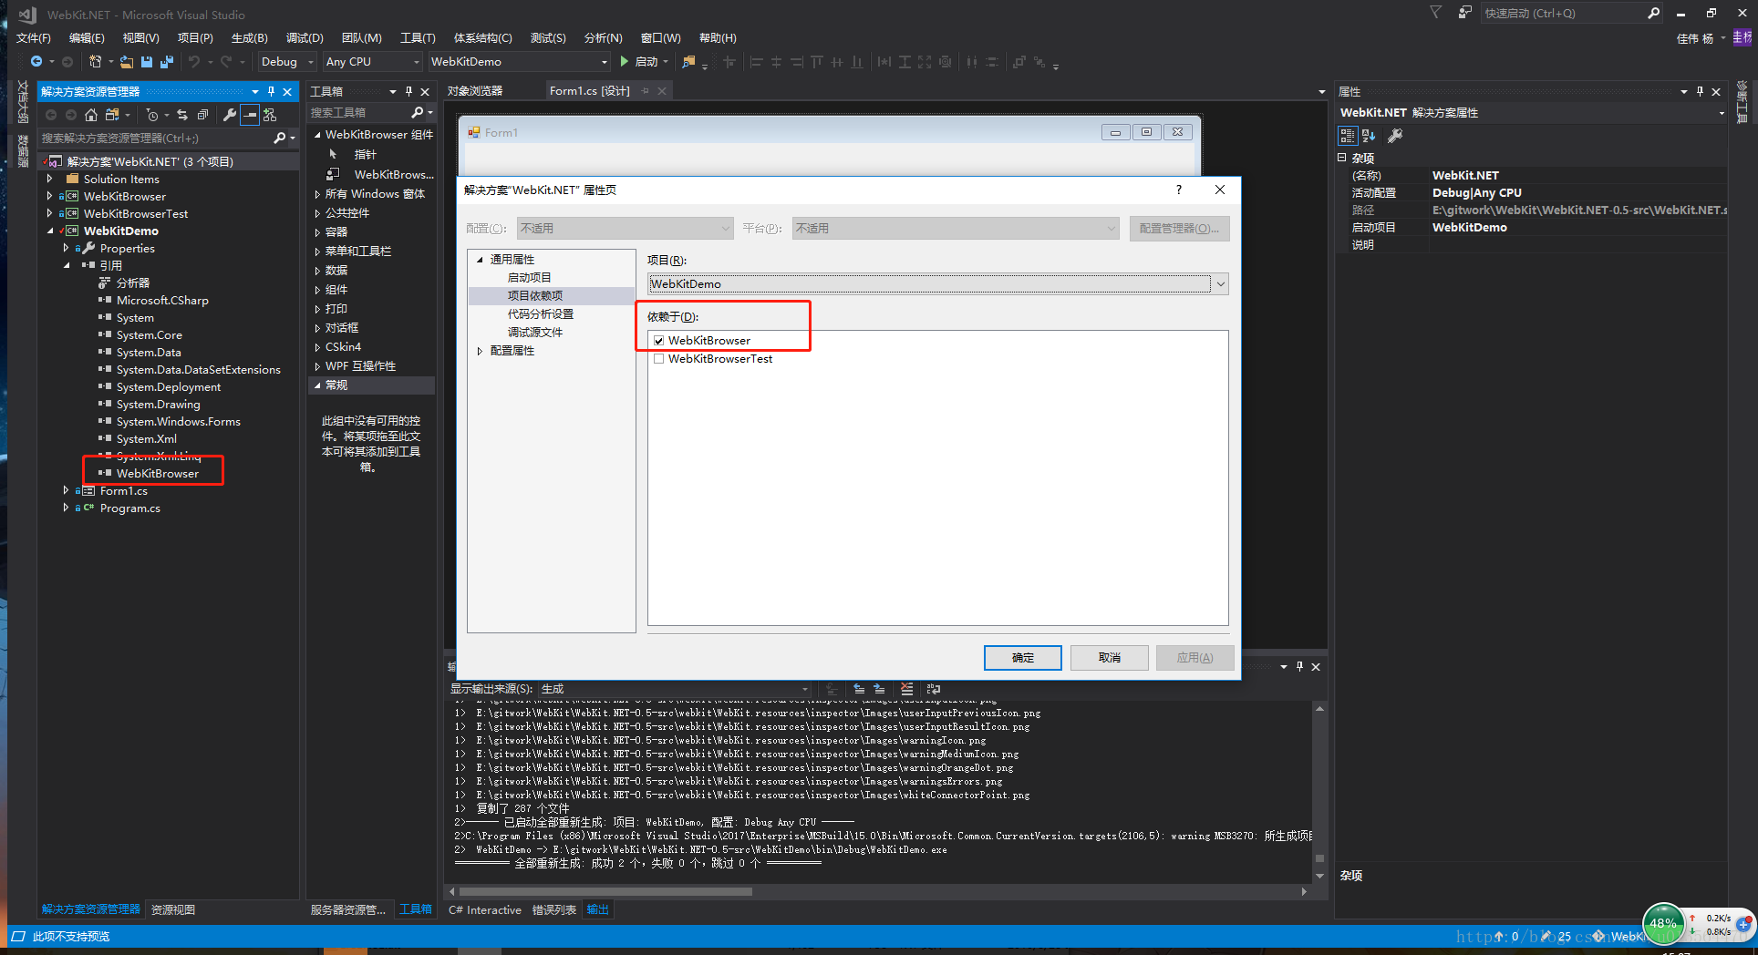The height and width of the screenshot is (955, 1758).
Task: Open the 文件(F) menu
Action: point(34,37)
